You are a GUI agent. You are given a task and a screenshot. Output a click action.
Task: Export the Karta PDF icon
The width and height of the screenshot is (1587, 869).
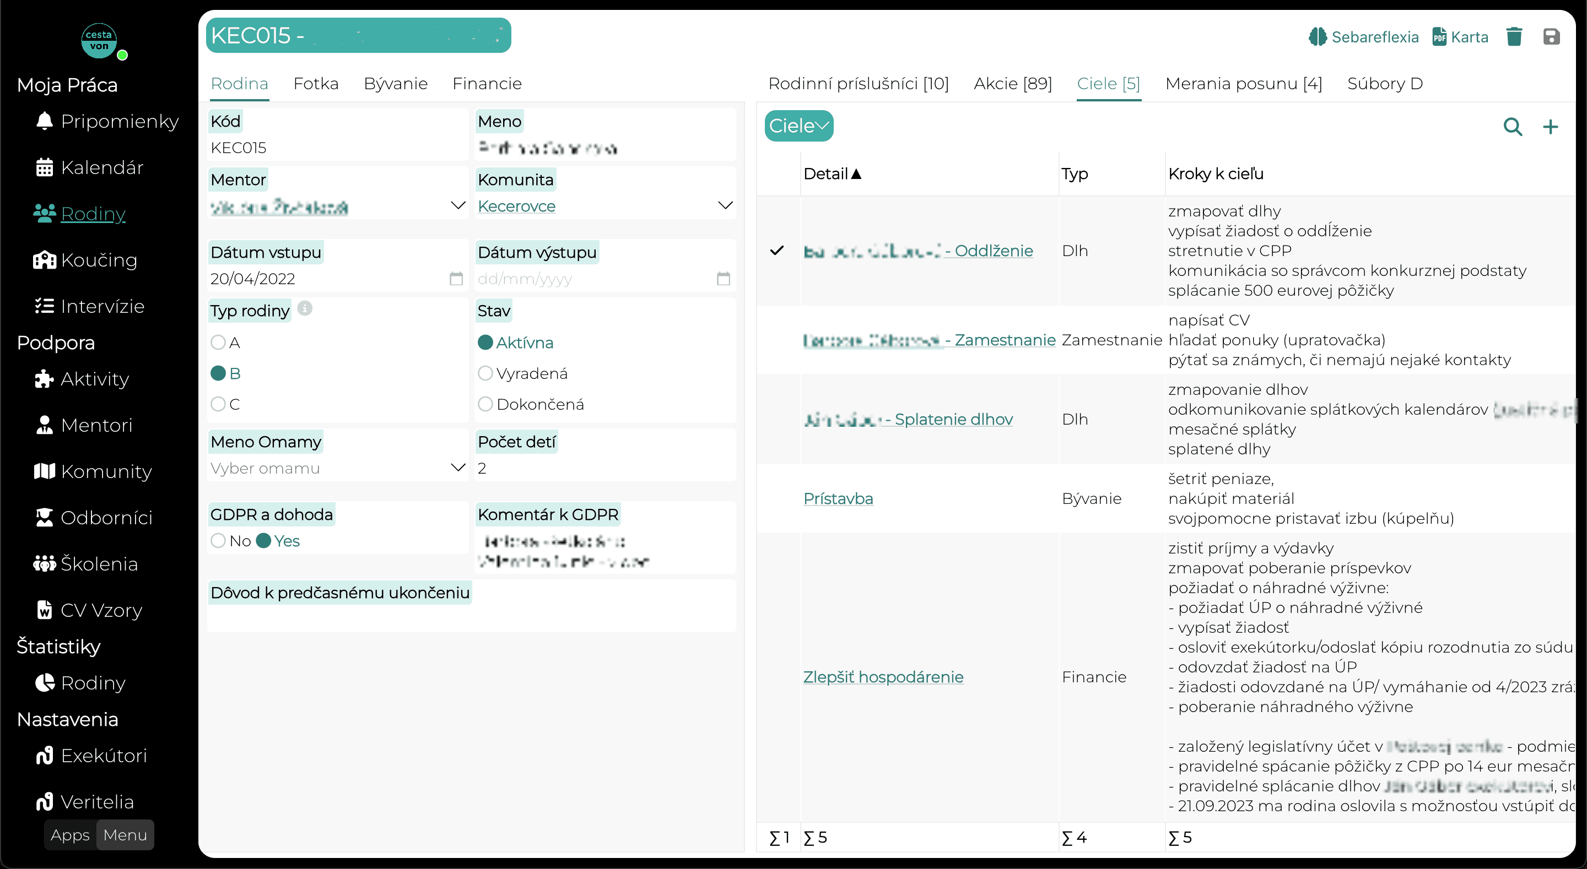[1439, 37]
